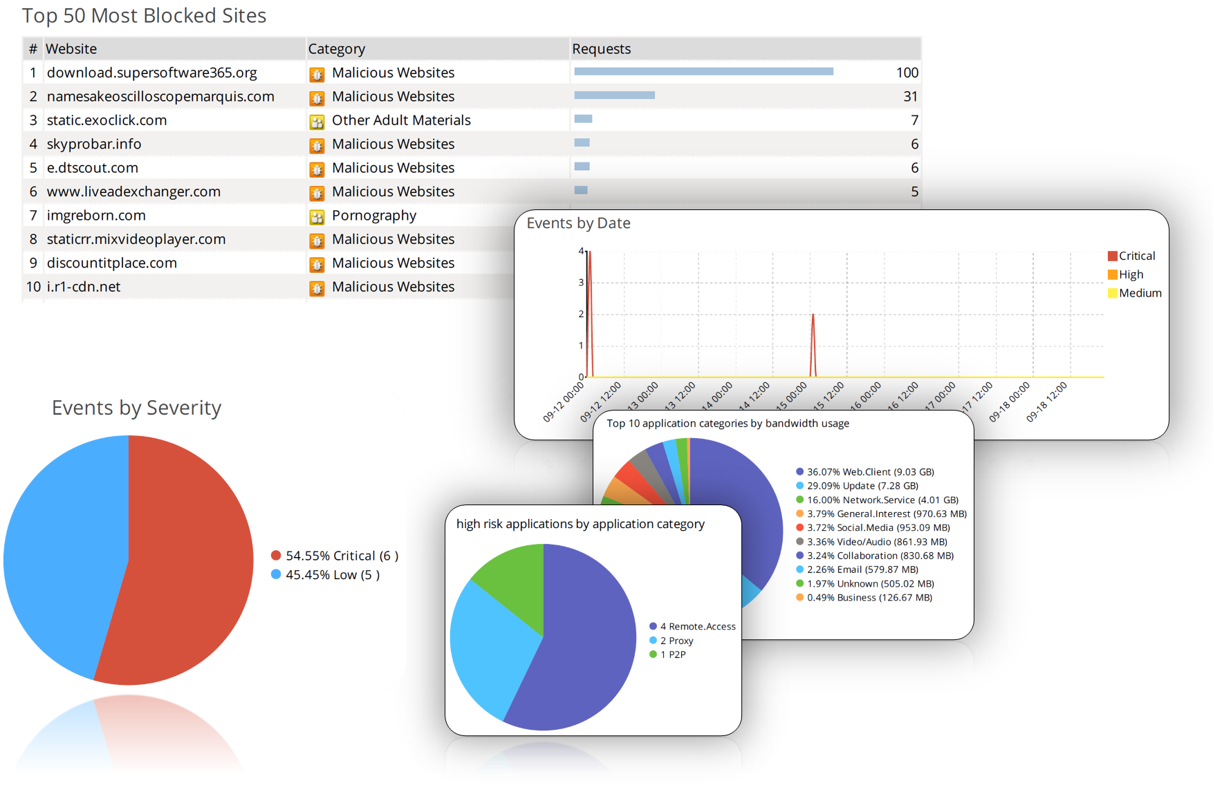Viewport: 1213px width, 801px height.
Task: Click light blue Proxy slice in high risk pie
Action: coord(491,650)
